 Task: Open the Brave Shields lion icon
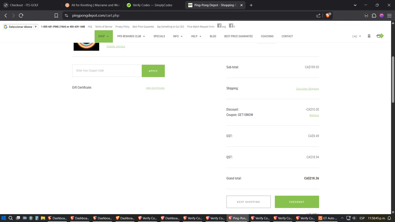[328, 15]
